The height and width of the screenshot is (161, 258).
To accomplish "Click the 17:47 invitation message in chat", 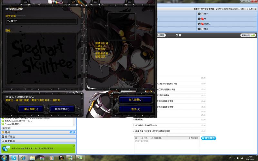I will click(x=169, y=131).
